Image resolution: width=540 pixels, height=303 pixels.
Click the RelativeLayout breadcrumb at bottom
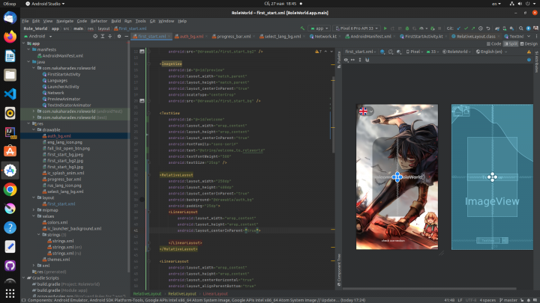148,293
